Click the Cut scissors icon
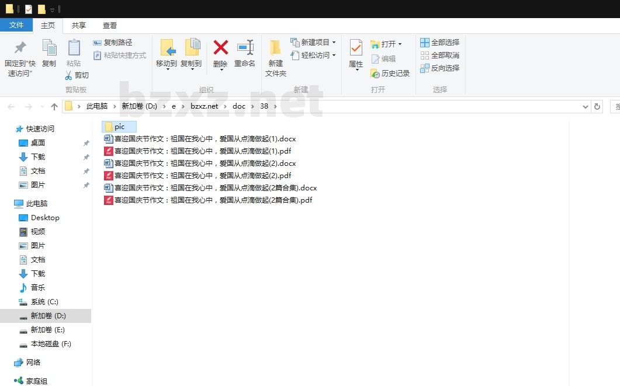The image size is (620, 386). (69, 75)
